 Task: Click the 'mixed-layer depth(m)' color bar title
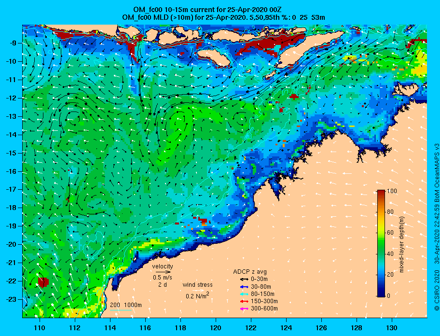pos(401,244)
